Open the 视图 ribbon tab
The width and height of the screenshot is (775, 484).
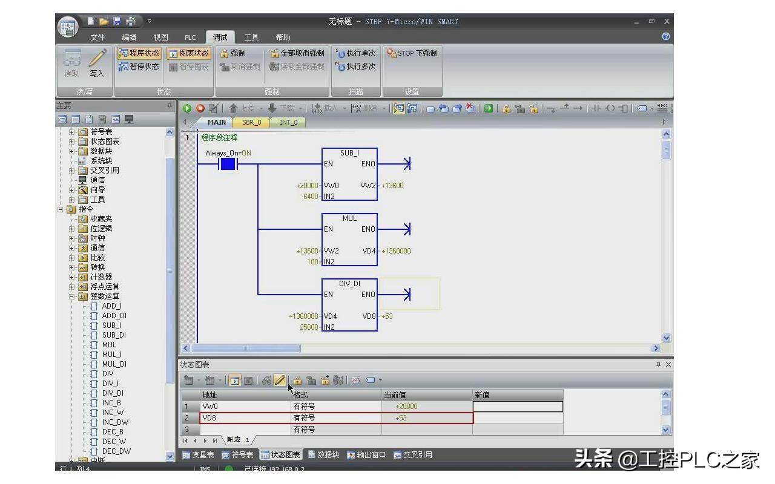(160, 38)
